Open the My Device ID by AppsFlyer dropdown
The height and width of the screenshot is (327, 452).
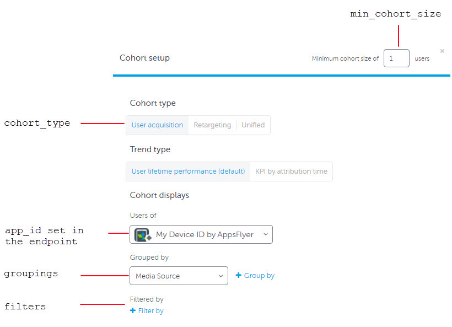coord(205,234)
